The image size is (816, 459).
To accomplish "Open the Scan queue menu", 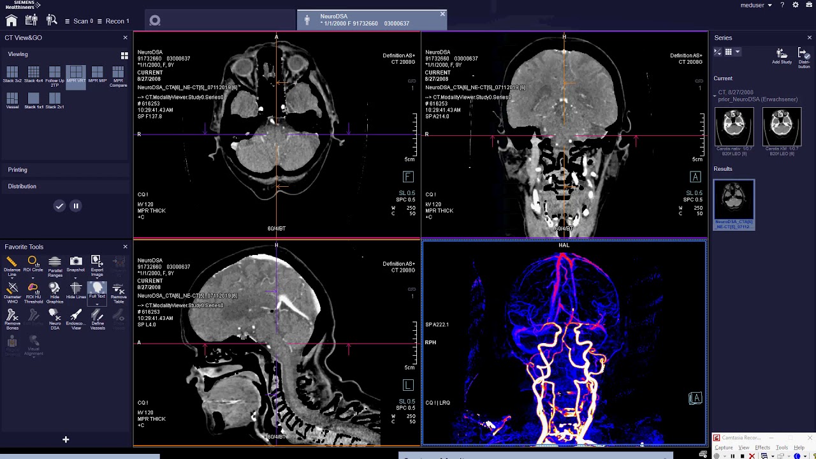I will click(x=79, y=21).
